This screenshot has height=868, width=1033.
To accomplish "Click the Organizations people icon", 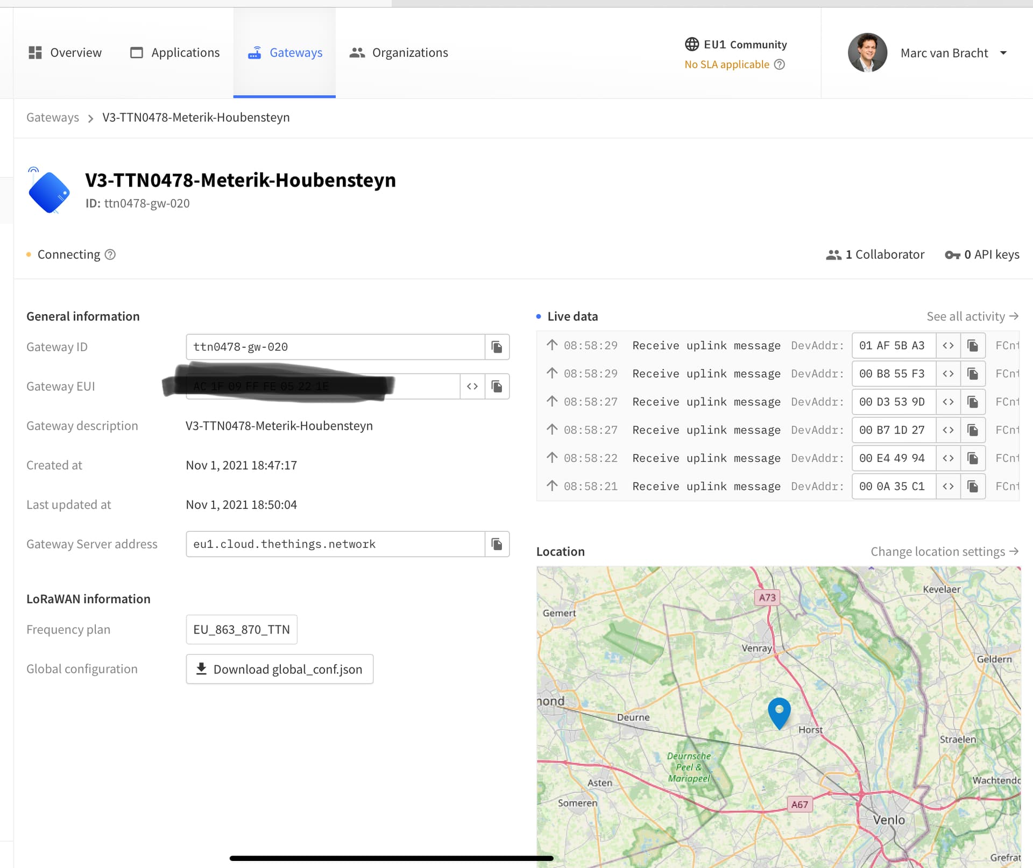I will (357, 53).
